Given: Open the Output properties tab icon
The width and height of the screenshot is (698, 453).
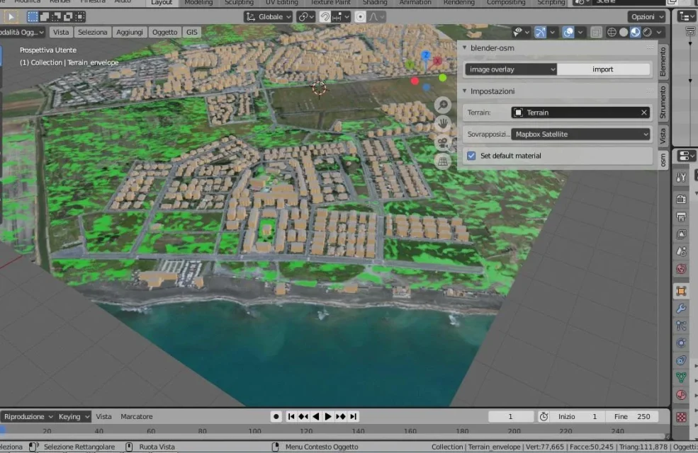Looking at the screenshot, I should 681,217.
